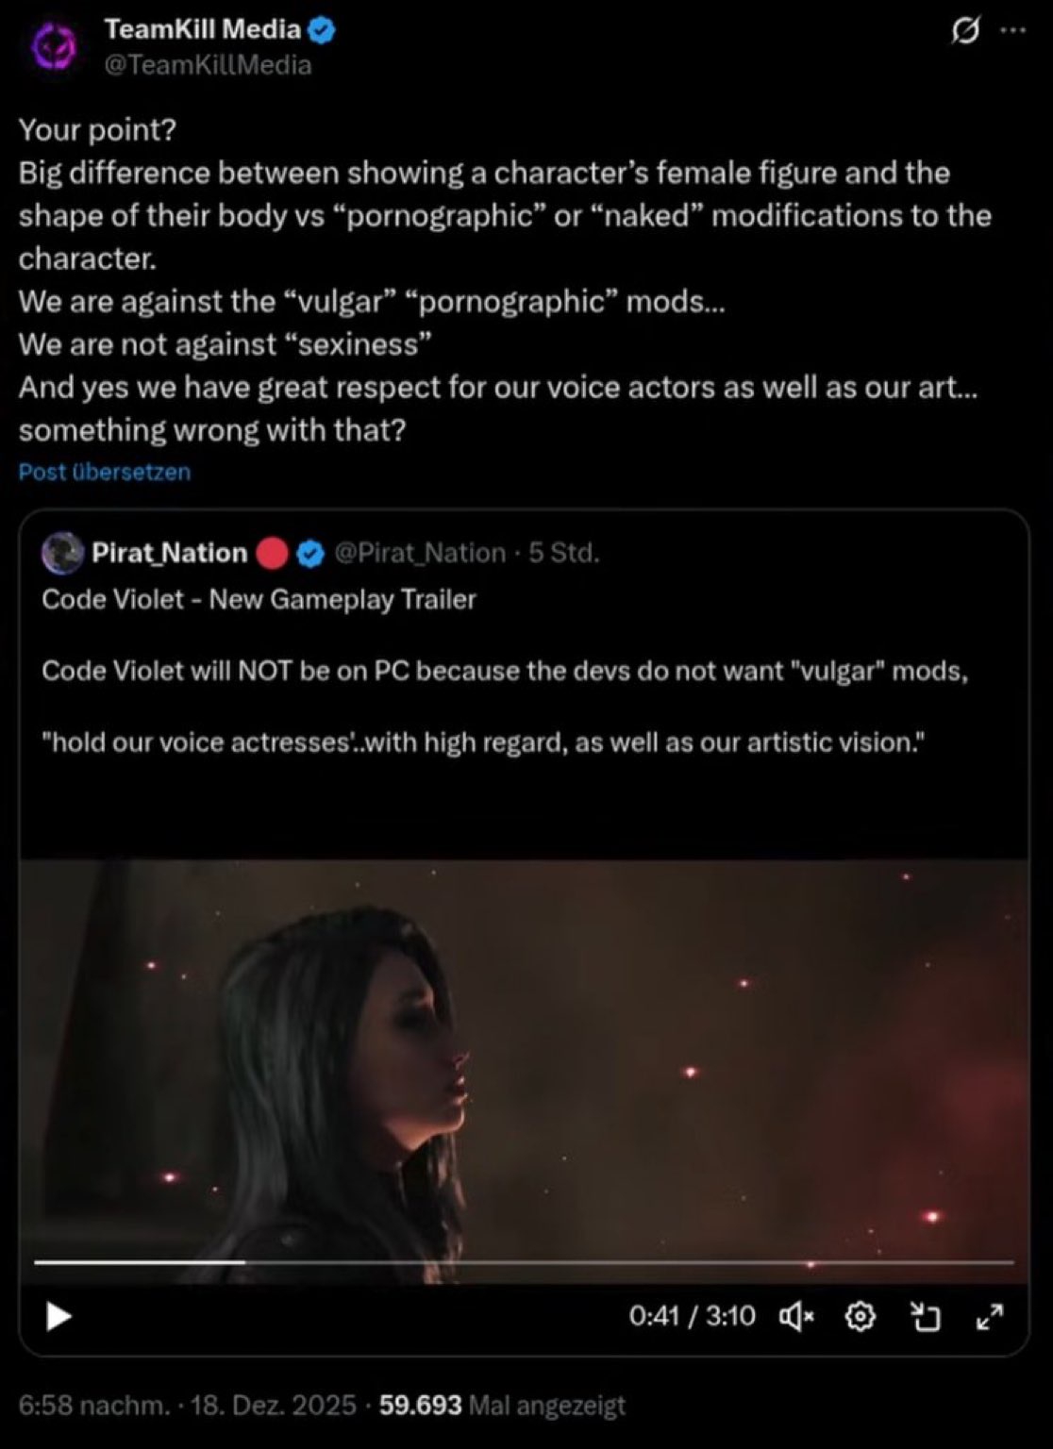
Task: Click the Grok slash-circle icon
Action: [964, 31]
